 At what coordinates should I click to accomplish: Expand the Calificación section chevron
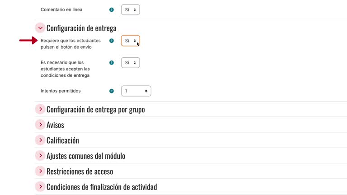[40, 140]
